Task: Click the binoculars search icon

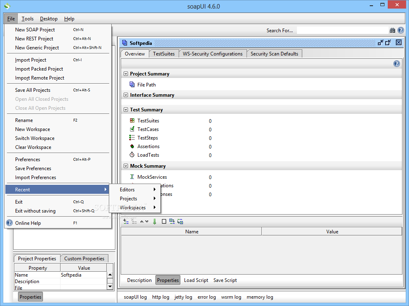Action: pos(392,31)
